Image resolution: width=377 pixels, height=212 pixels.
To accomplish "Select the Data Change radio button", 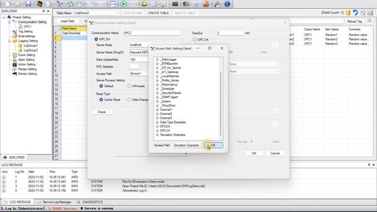I will 130,100.
